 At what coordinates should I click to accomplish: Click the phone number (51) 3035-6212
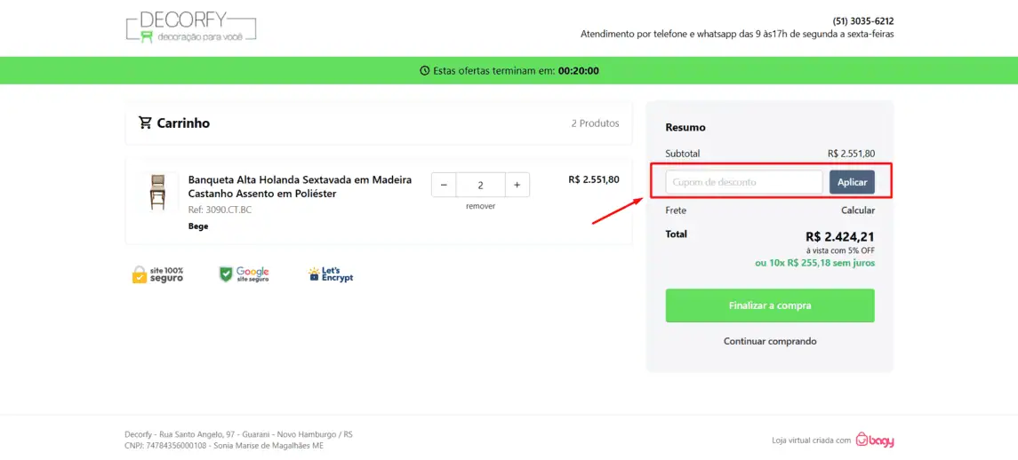pos(862,21)
